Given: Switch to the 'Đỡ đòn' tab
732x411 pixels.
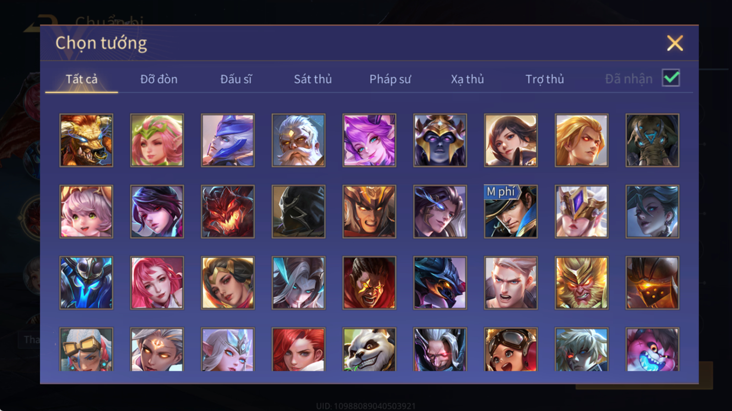Looking at the screenshot, I should pyautogui.click(x=159, y=79).
